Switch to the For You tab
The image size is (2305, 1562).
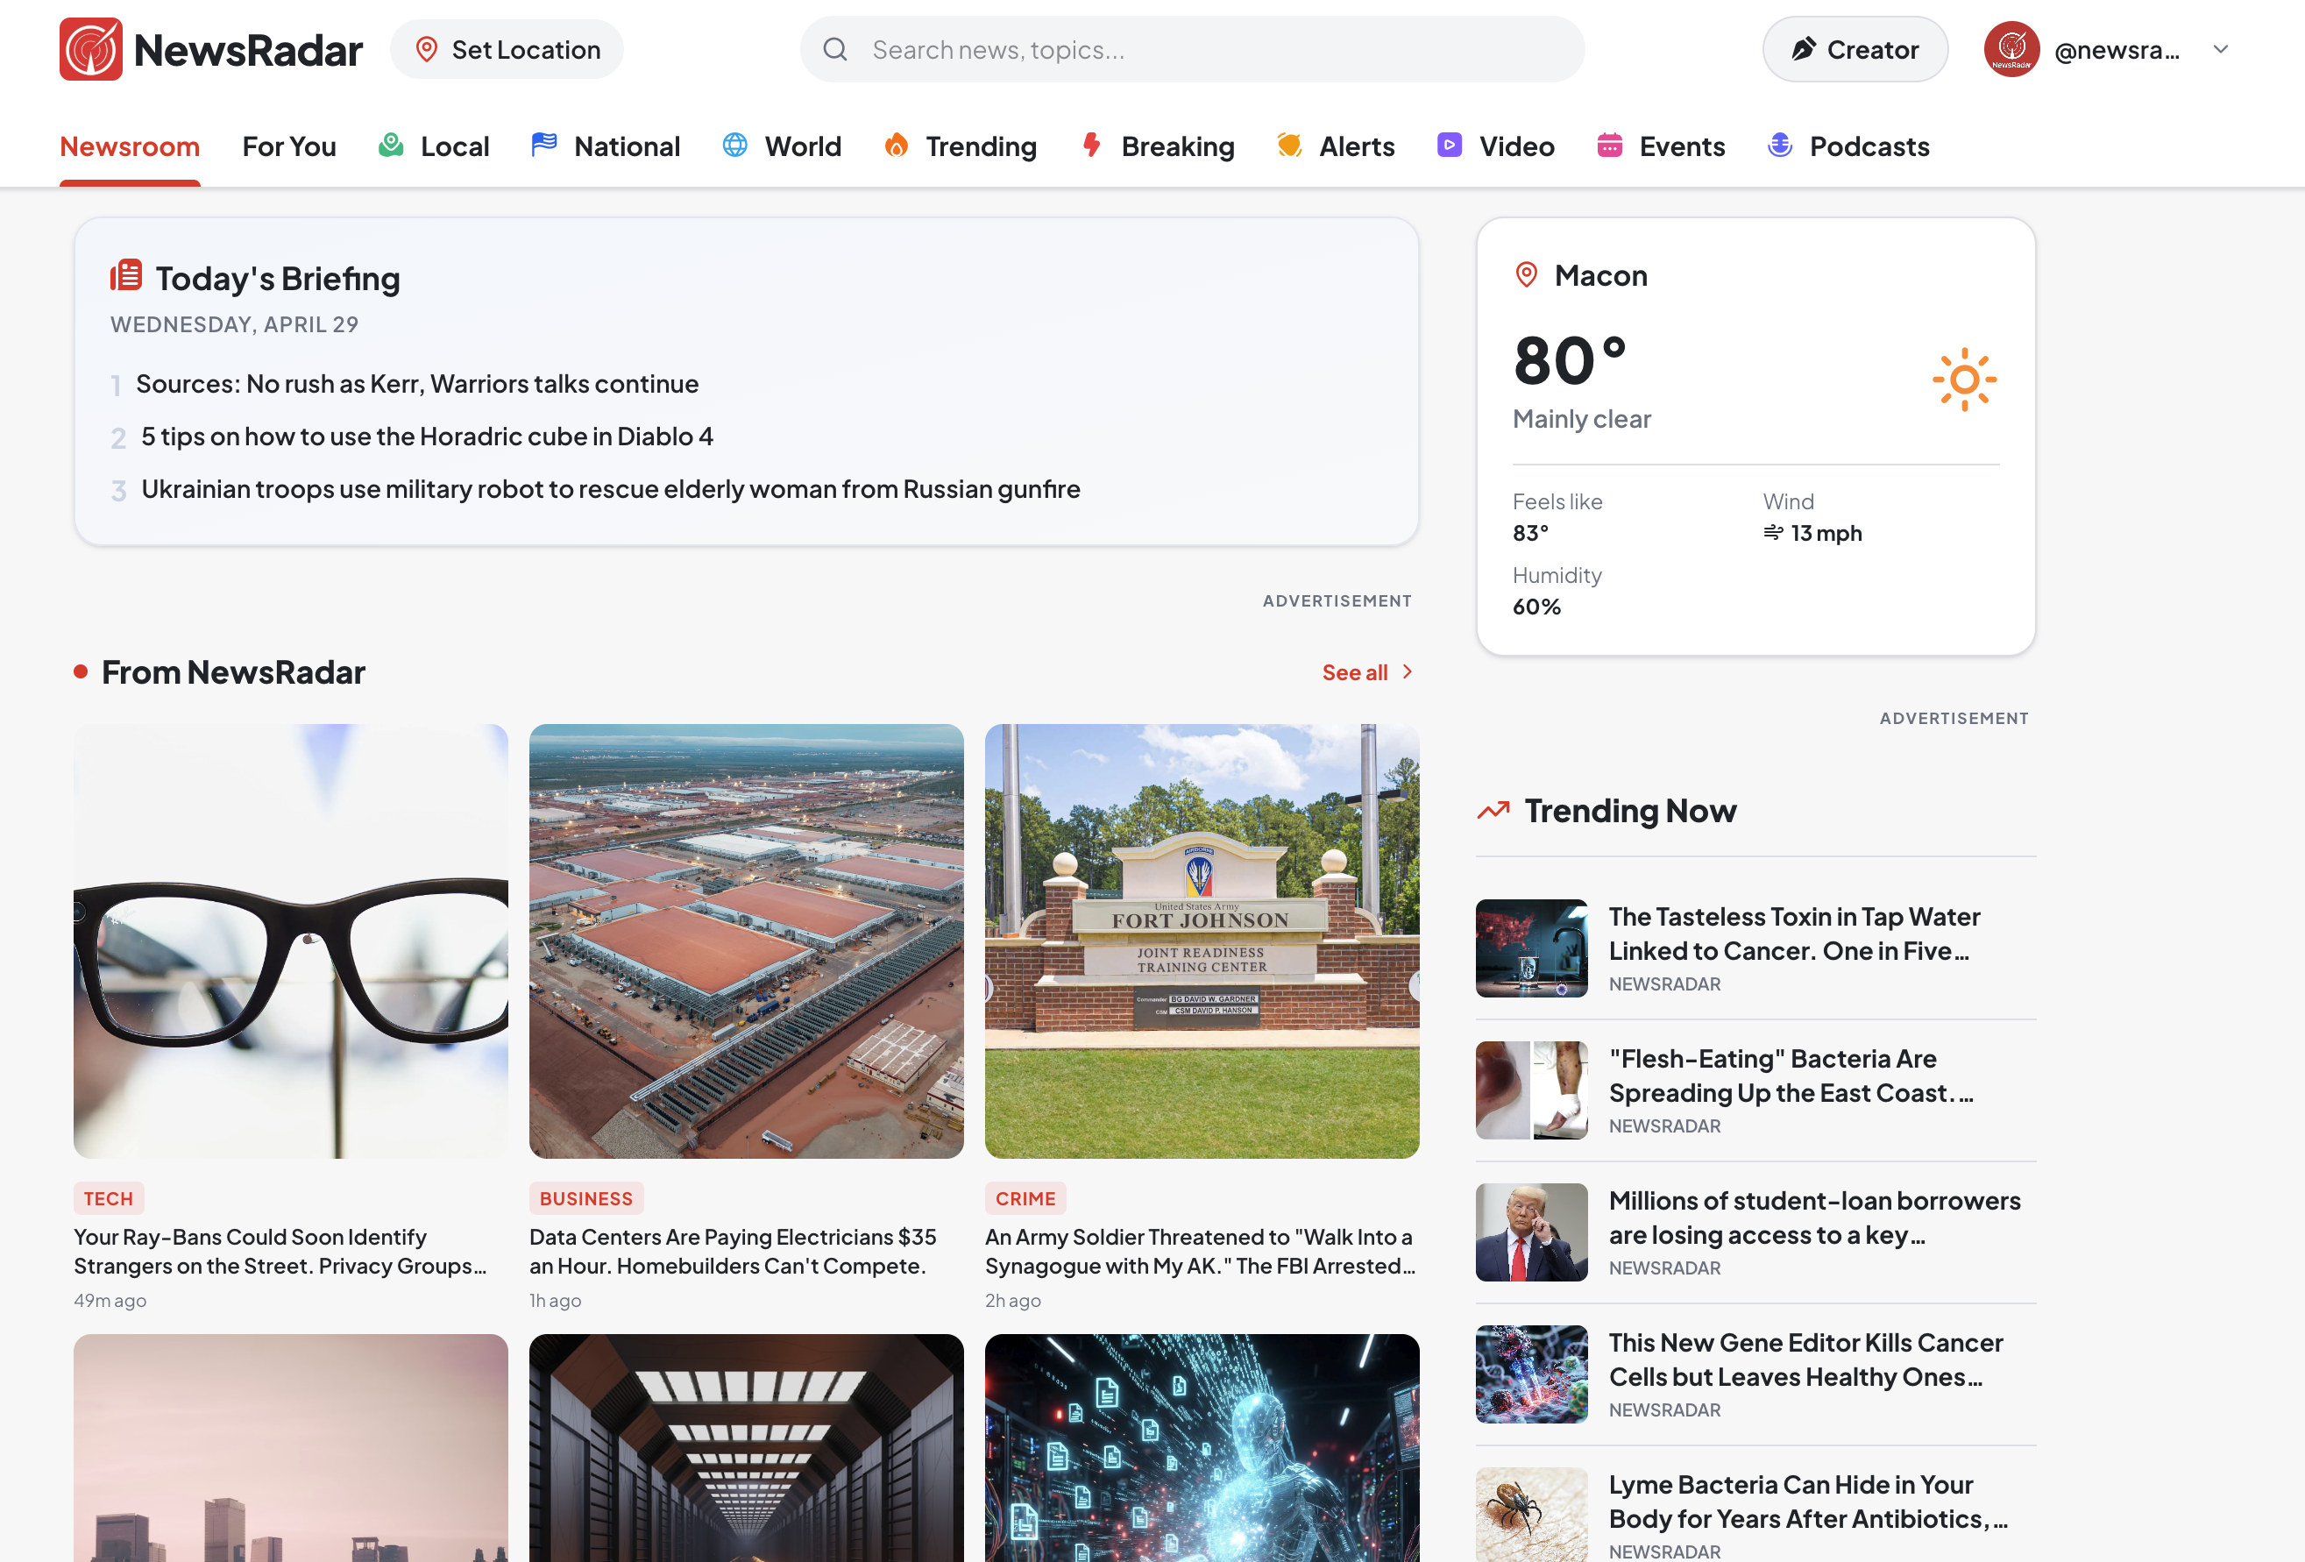click(x=288, y=145)
